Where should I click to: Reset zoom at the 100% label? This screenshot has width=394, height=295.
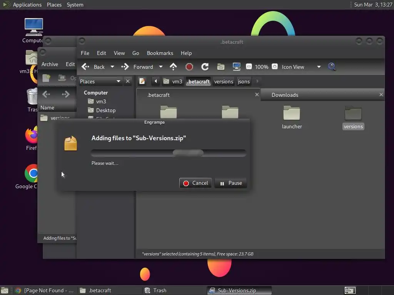pyautogui.click(x=262, y=67)
